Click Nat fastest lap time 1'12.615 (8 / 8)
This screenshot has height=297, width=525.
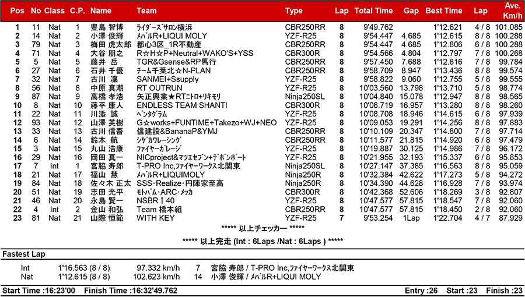click(x=83, y=277)
